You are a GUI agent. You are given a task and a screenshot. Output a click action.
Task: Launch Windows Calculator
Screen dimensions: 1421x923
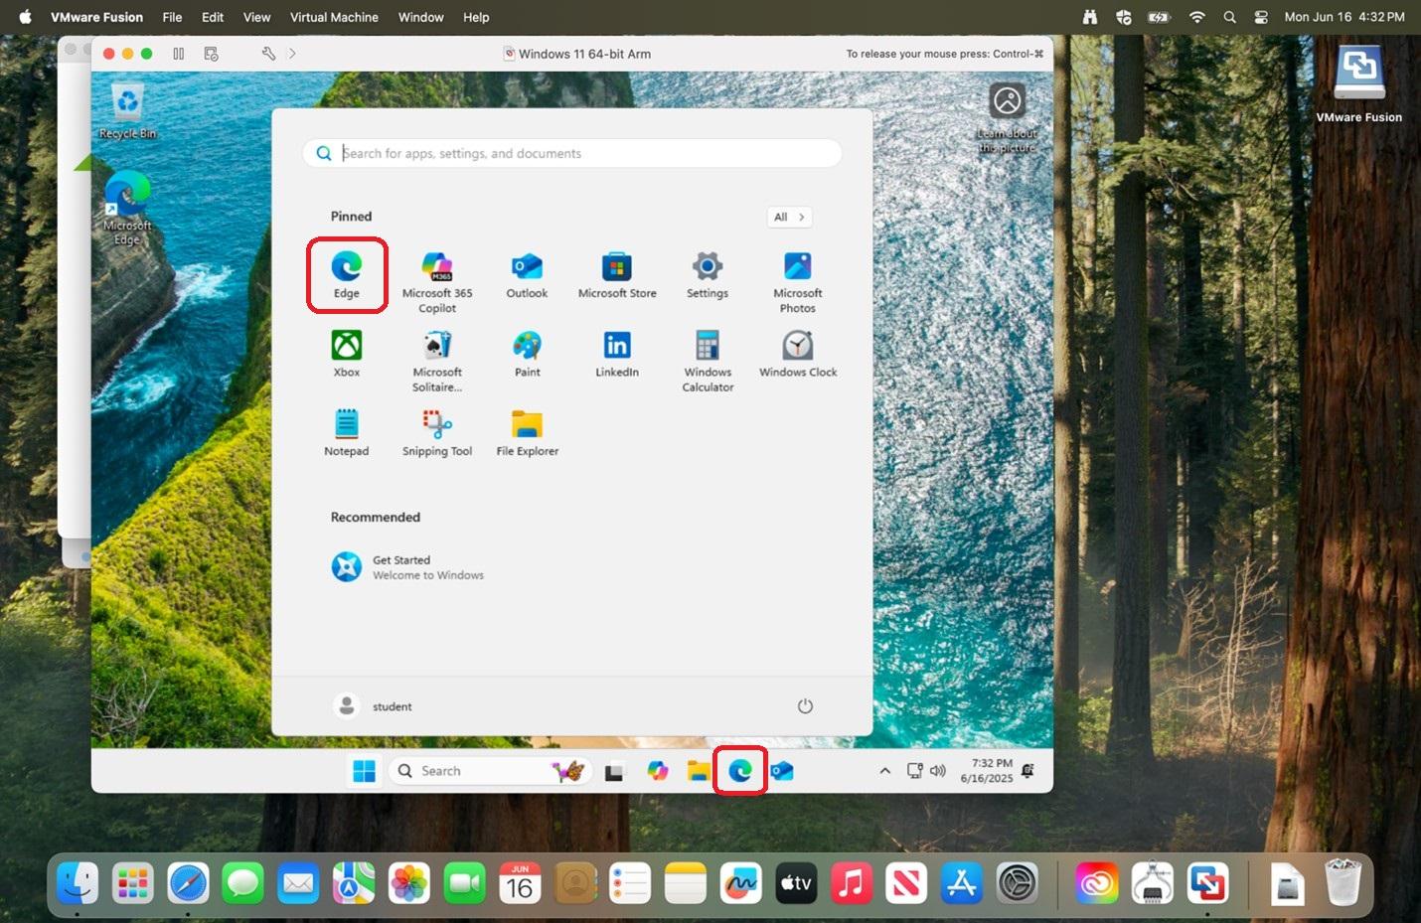[708, 361]
